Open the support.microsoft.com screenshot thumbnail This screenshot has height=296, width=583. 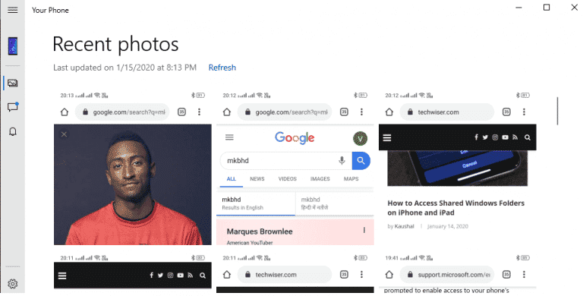457,273
